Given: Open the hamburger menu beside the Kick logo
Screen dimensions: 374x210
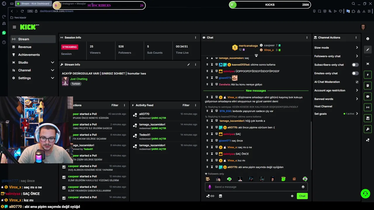Looking at the screenshot, I should click(x=14, y=27).
